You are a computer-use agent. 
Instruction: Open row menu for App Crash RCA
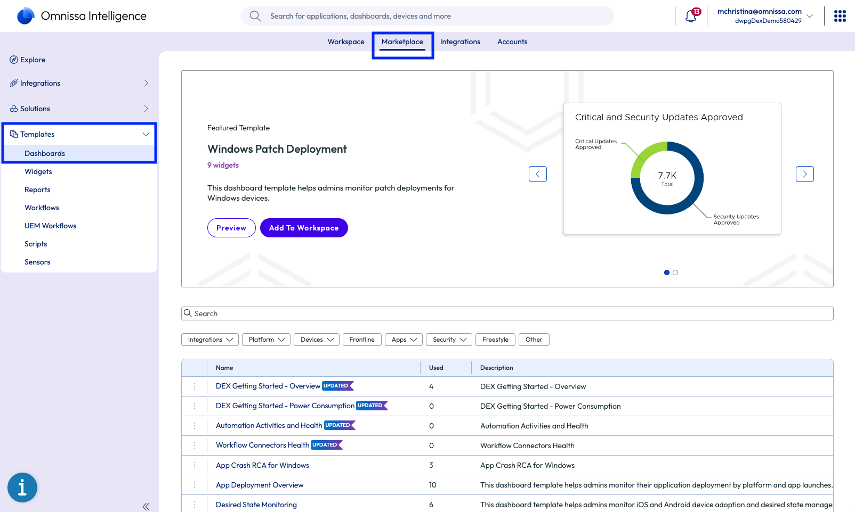195,465
